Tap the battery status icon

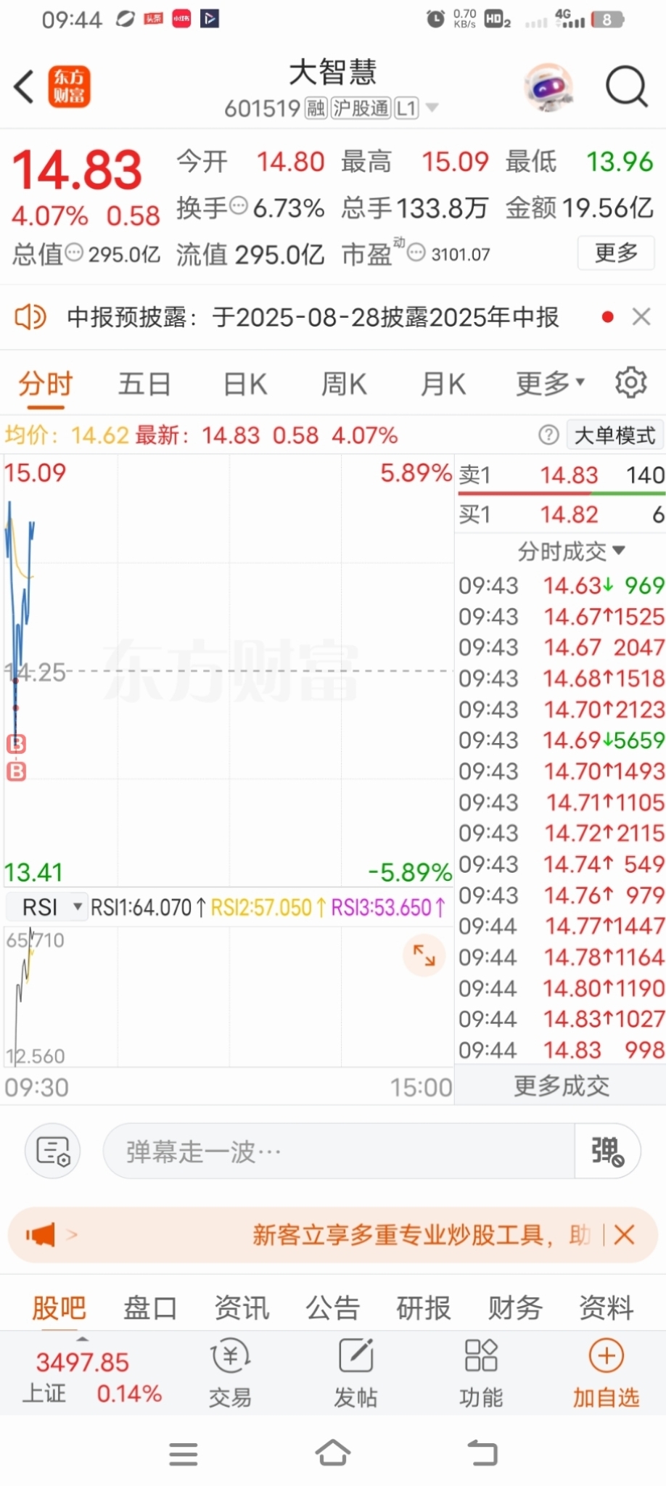tap(608, 20)
